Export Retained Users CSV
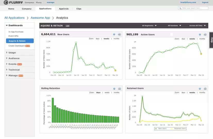Screen dimensions: 213x139 coord(205,89)
